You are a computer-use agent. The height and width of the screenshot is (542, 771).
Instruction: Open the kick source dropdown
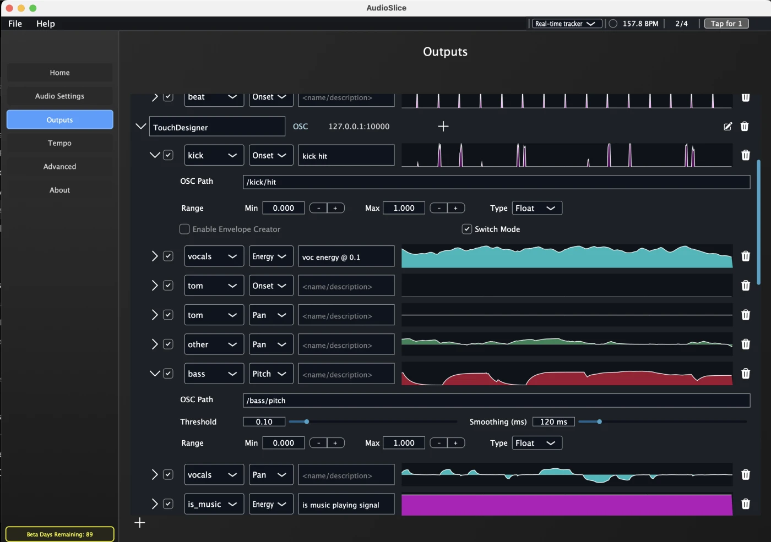[214, 155]
